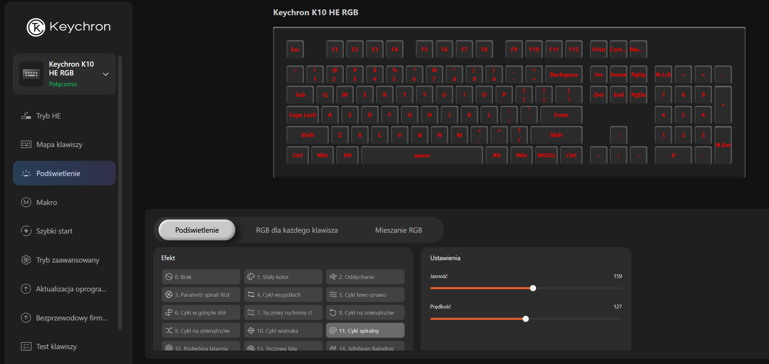Viewport: 769px width, 364px height.
Task: Click the Tryb zaawansowany gear icon
Action: coord(26,260)
